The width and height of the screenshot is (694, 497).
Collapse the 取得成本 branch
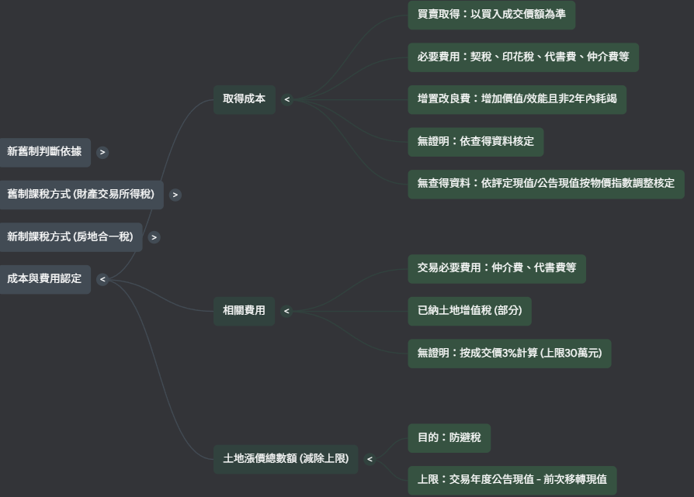[x=286, y=99]
